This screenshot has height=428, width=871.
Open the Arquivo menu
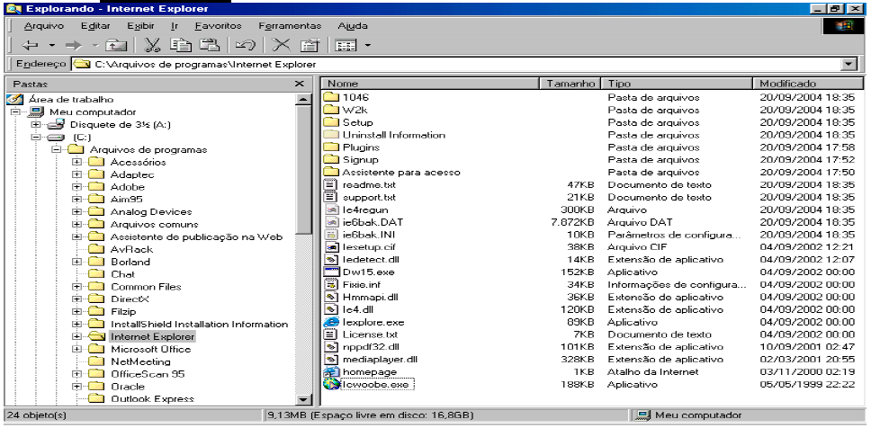[x=44, y=26]
